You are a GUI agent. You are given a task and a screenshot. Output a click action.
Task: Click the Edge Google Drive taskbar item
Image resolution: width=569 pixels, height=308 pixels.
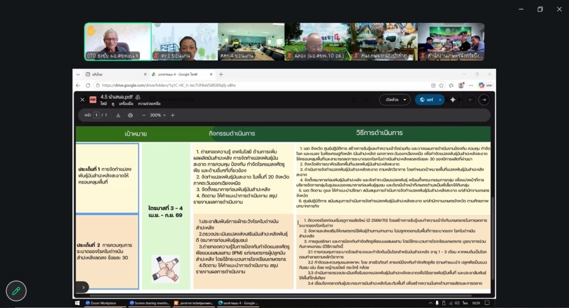pyautogui.click(x=238, y=303)
